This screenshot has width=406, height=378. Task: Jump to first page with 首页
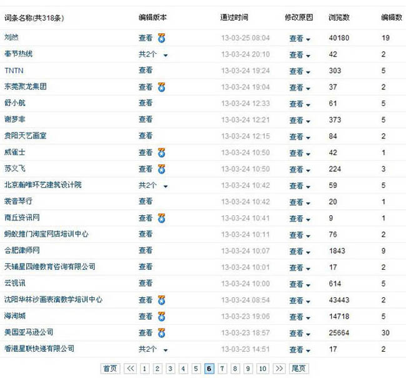[x=110, y=369]
